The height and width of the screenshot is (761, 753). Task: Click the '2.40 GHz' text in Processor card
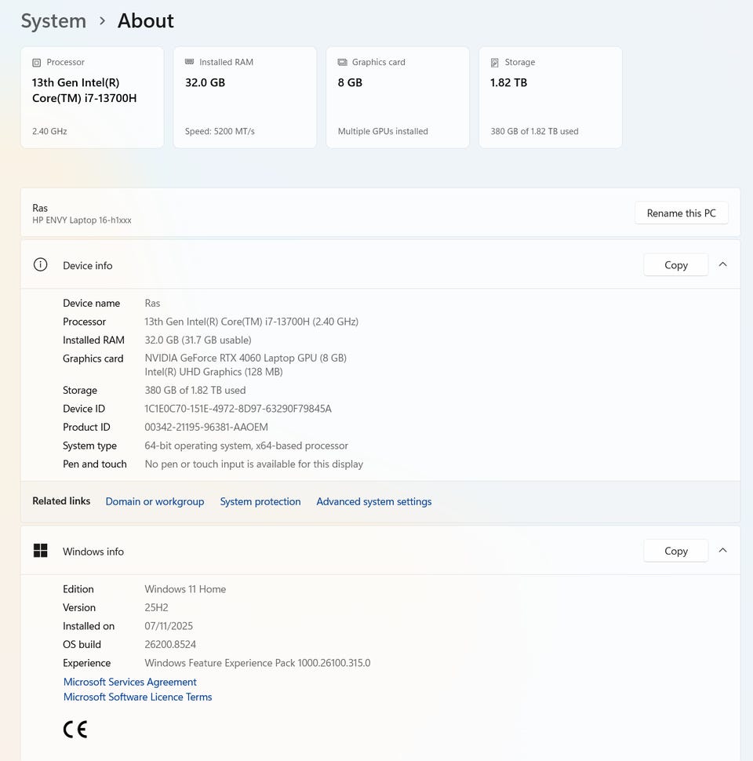[49, 131]
